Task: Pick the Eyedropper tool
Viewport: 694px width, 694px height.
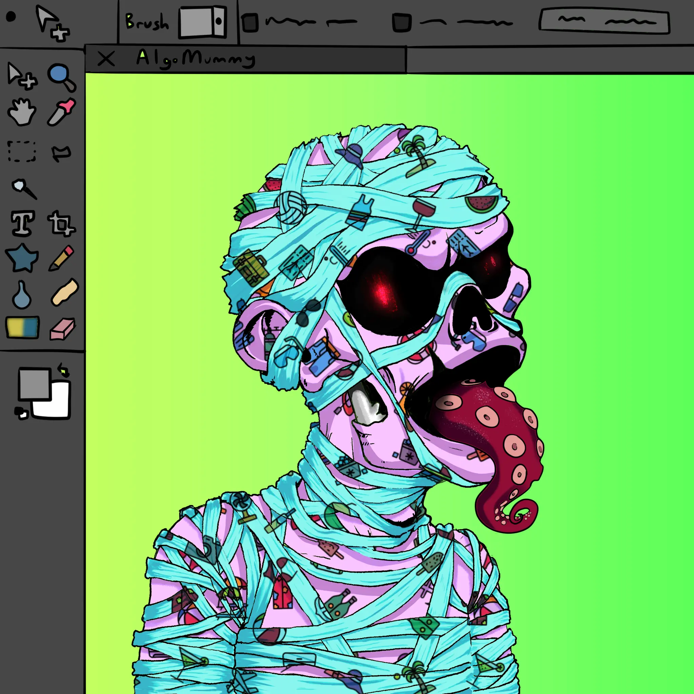Action: 62,112
